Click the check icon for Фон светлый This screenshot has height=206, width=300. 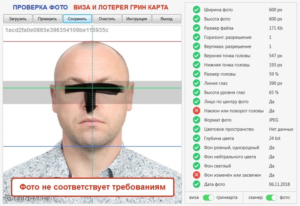point(196,166)
